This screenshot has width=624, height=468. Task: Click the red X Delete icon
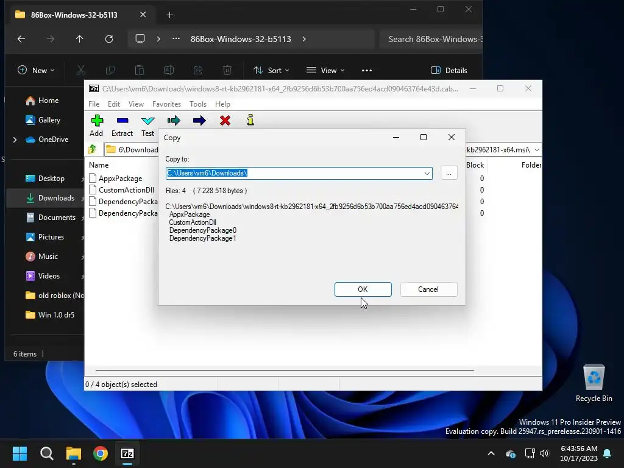225,121
